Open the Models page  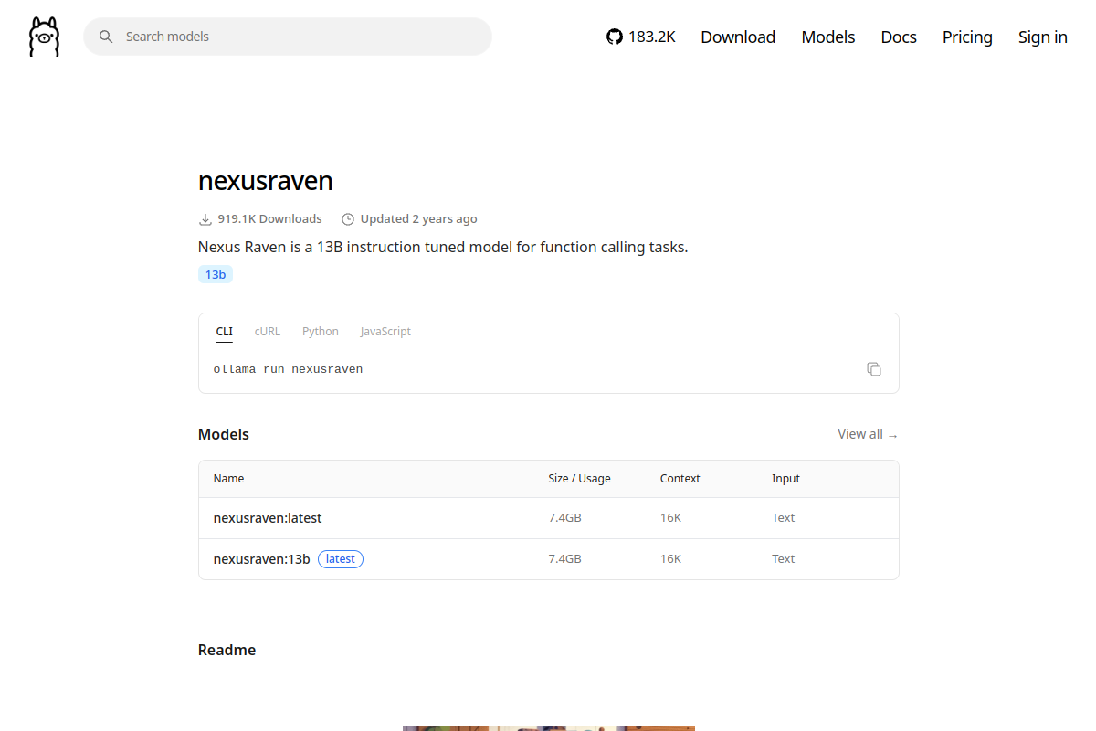pyautogui.click(x=828, y=37)
